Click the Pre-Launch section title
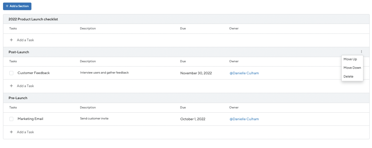This screenshot has height=148, width=372. pyautogui.click(x=18, y=98)
